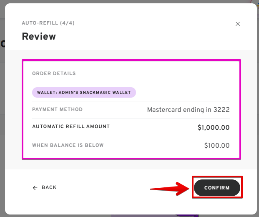
Task: Select the $100.00 balance threshold value
Action: (x=216, y=146)
